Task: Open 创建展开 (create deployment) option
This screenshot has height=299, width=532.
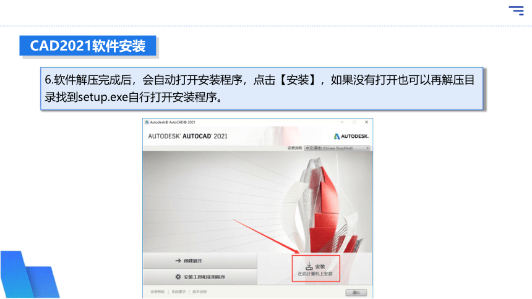Action: [x=200, y=261]
